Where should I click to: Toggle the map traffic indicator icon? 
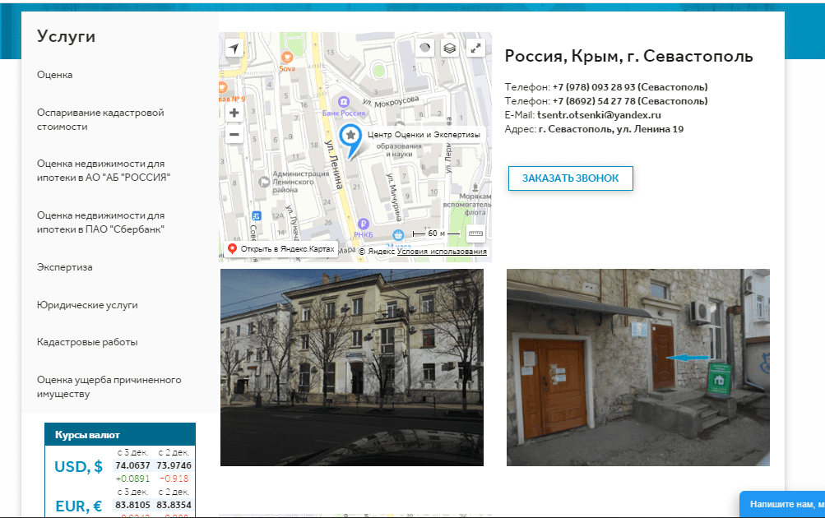pos(424,48)
